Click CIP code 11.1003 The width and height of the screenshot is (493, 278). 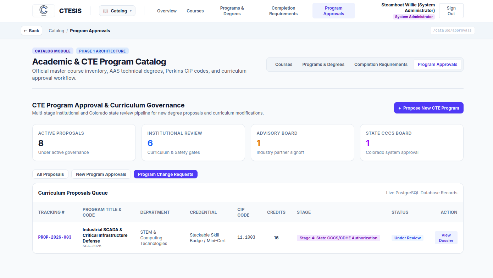(x=246, y=237)
